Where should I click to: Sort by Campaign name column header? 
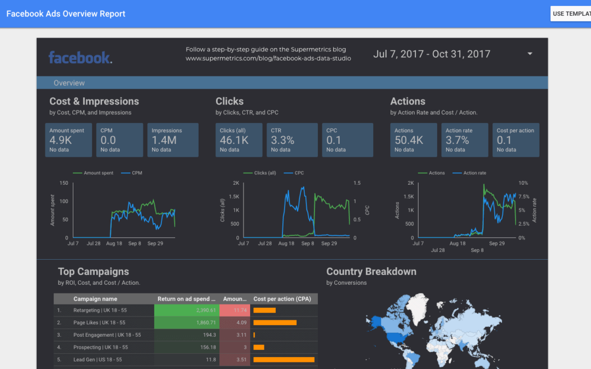click(95, 299)
